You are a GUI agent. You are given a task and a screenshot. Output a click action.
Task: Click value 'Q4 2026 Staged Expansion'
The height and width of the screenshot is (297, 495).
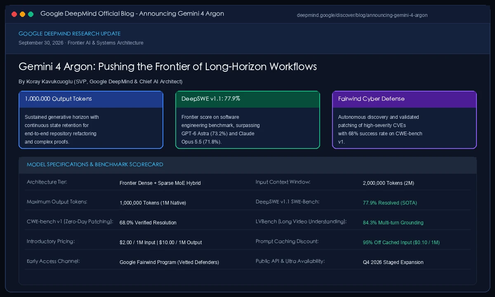click(x=393, y=262)
